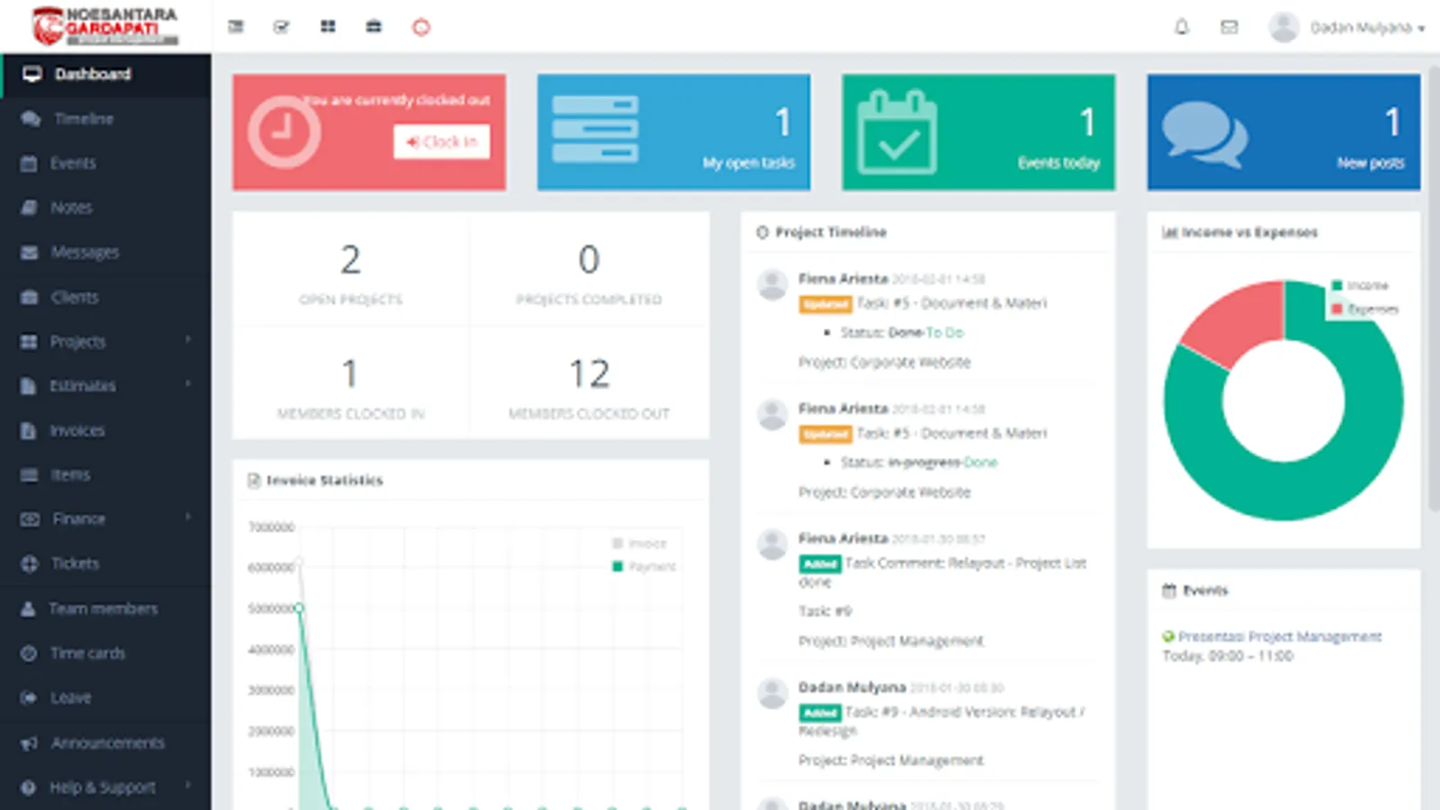The image size is (1440, 810).
Task: Open Dadan Mulyana user dropdown
Action: pos(1347,27)
